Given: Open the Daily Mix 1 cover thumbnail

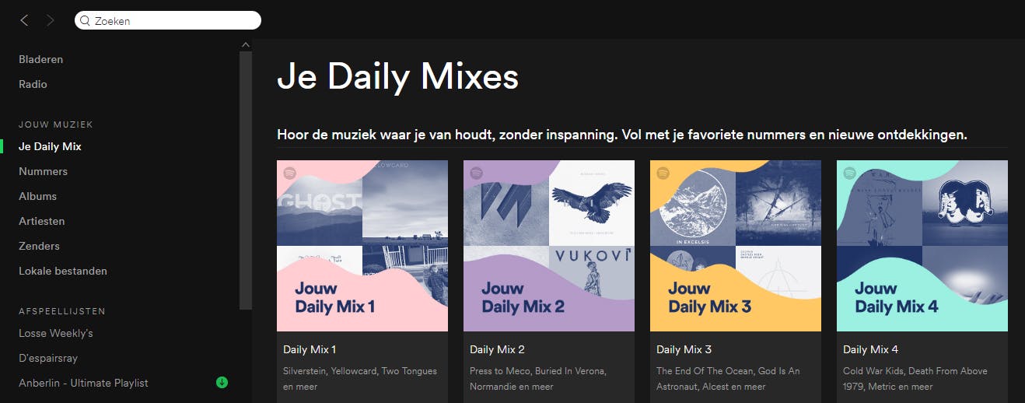Looking at the screenshot, I should click(362, 246).
